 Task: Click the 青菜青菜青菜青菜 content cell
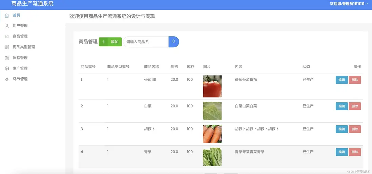(250, 152)
